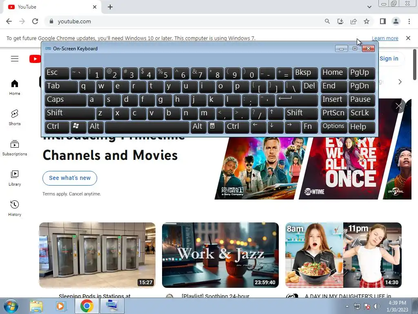Click the Enter key on the On-Screen Keyboard
The image size is (418, 314).
[297, 100]
